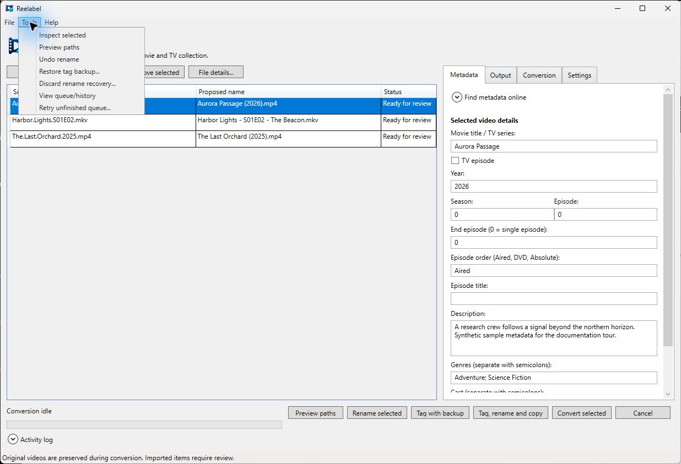Open the Help menu
The image size is (681, 464).
(x=51, y=23)
